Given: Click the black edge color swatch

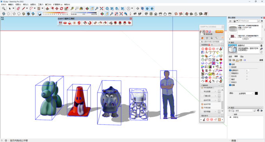Looking at the screenshot, I should [256, 93].
